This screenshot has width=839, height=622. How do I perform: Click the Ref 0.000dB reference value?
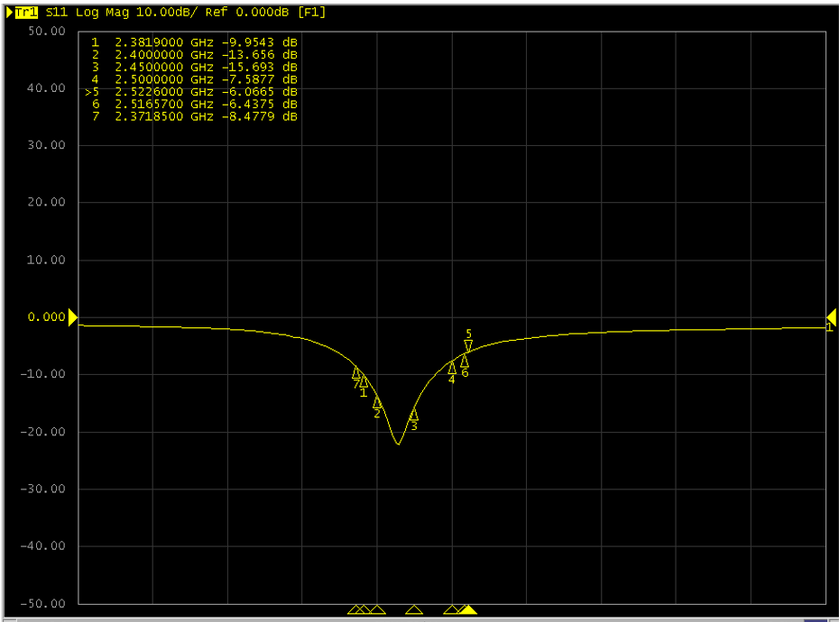point(250,13)
